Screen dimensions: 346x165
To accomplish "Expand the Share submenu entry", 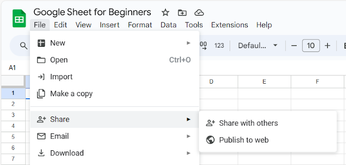I will [x=115, y=119].
